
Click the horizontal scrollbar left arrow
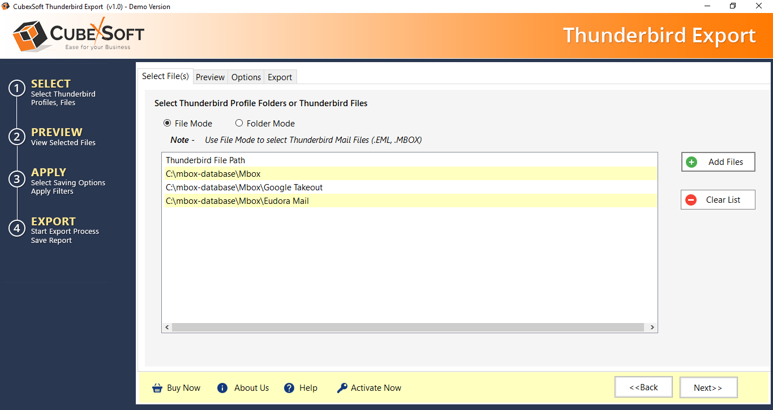167,328
